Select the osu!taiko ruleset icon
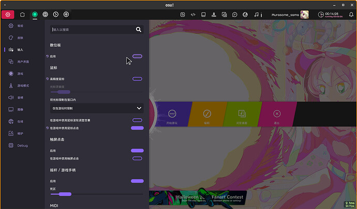357x209 pixels. [x=46, y=14]
